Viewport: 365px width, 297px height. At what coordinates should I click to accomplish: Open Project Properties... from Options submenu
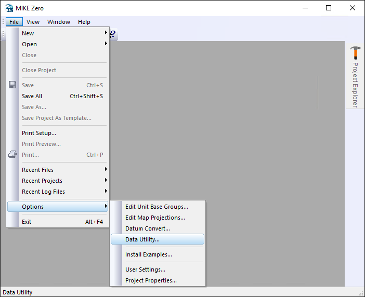pyautogui.click(x=151, y=280)
